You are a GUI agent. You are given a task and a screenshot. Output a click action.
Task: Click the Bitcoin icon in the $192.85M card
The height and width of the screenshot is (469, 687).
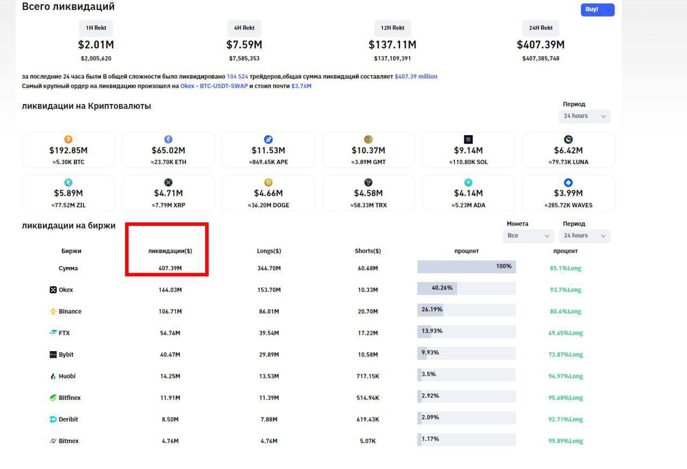(x=68, y=140)
